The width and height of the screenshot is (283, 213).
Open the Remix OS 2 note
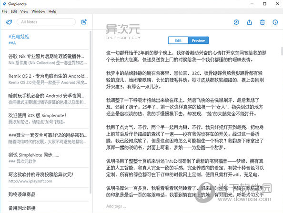tap(49, 79)
